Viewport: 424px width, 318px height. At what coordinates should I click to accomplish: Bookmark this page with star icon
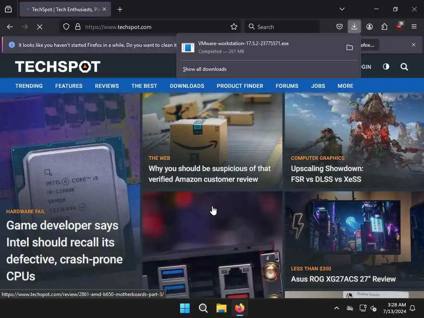[234, 27]
